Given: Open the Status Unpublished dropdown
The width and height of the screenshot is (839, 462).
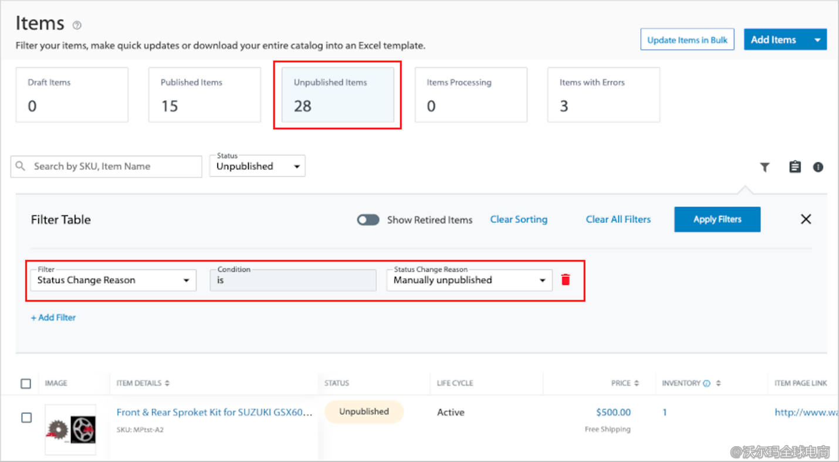Looking at the screenshot, I should (258, 167).
